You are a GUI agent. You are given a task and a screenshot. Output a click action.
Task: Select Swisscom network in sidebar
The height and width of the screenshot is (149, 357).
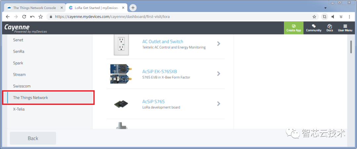(x=50, y=86)
